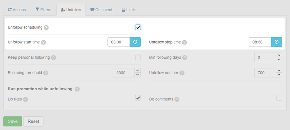Enable the Do comments checkbox
Image resolution: width=290 pixels, height=130 pixels.
coord(279,98)
